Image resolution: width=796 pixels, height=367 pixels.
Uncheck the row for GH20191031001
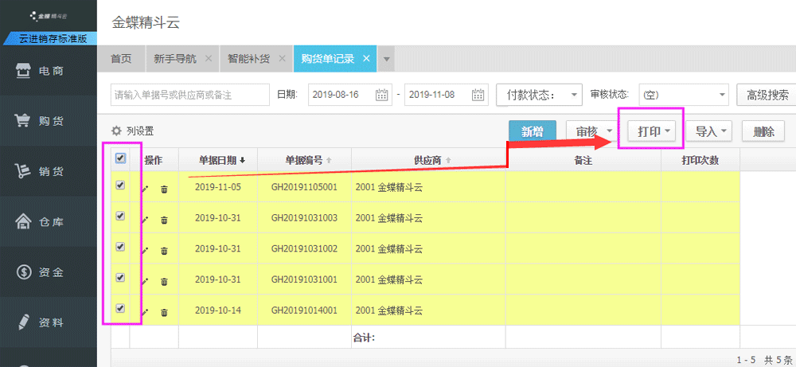point(120,278)
